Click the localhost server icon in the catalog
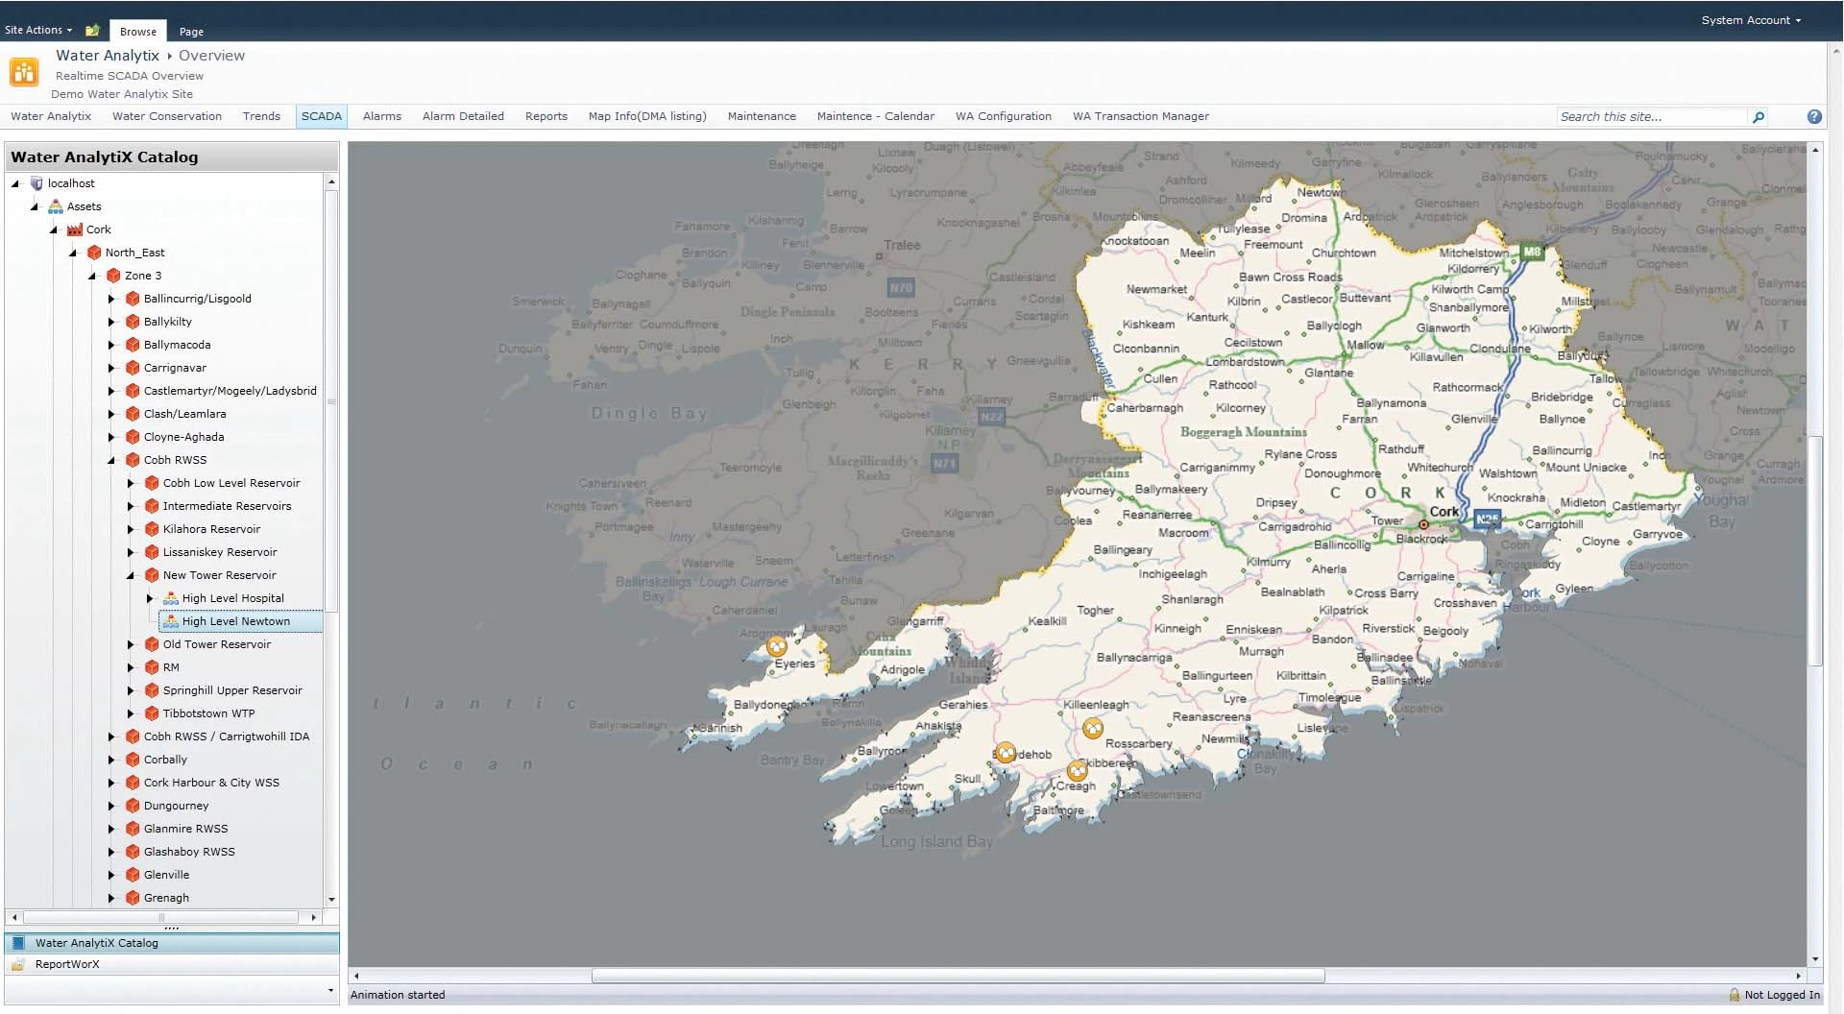 (x=36, y=182)
